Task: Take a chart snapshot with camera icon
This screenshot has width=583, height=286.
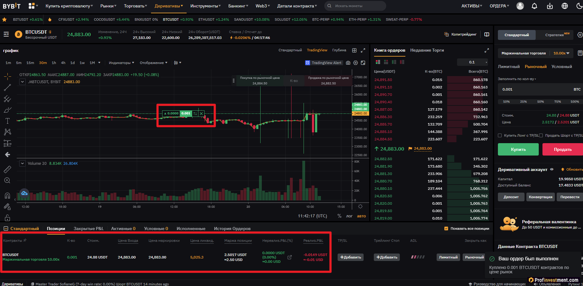Action: pyautogui.click(x=348, y=63)
